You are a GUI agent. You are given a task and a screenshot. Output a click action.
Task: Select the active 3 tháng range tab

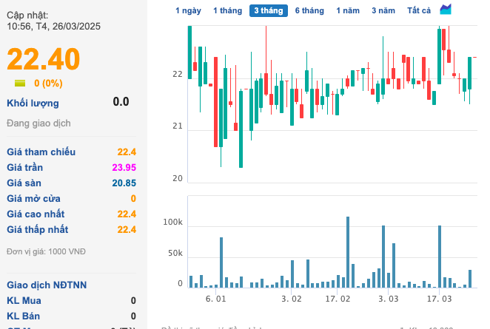click(x=269, y=10)
